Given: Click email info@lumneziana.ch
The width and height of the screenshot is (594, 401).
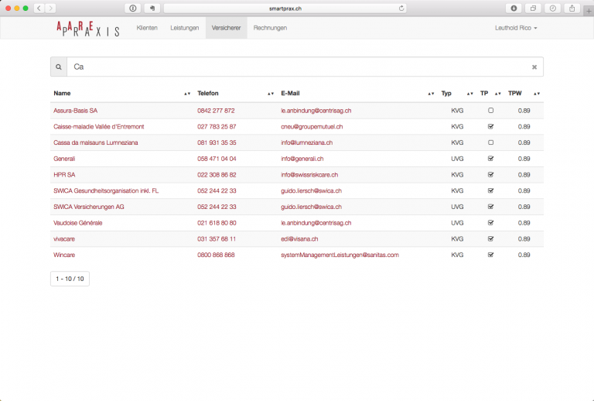Looking at the screenshot, I should (307, 142).
